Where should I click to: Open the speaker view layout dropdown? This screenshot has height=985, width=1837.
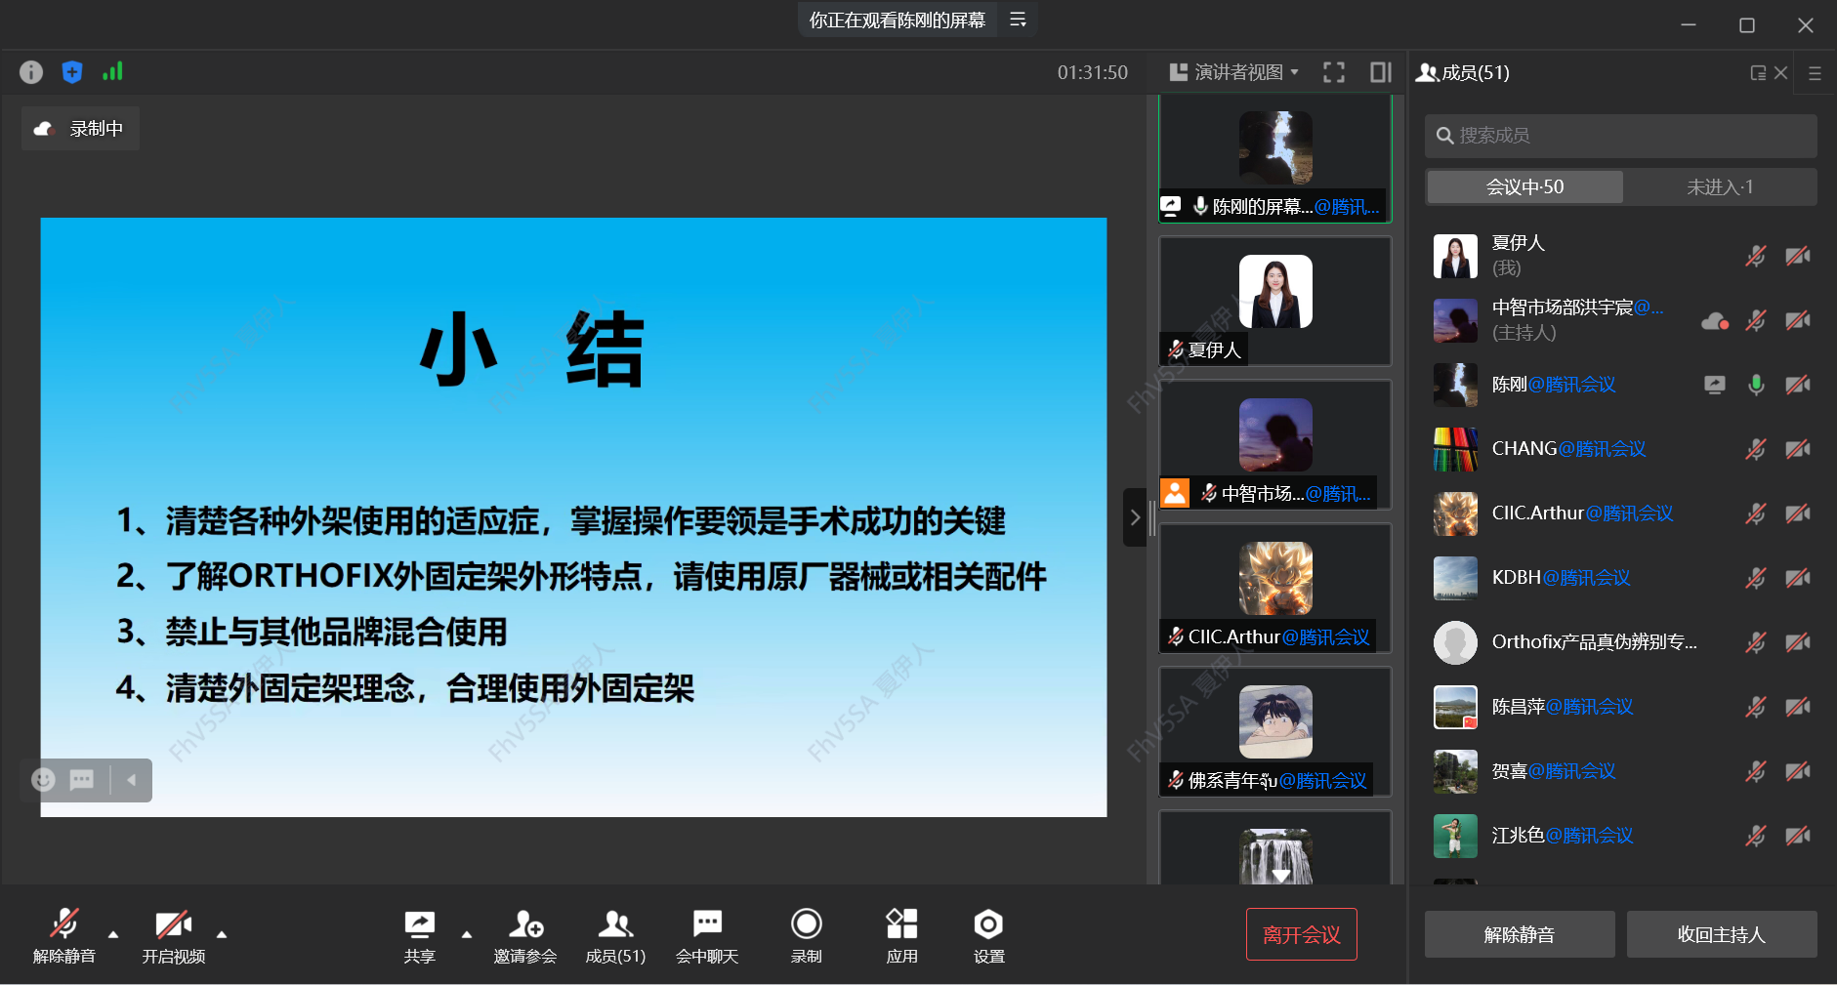pos(1236,72)
